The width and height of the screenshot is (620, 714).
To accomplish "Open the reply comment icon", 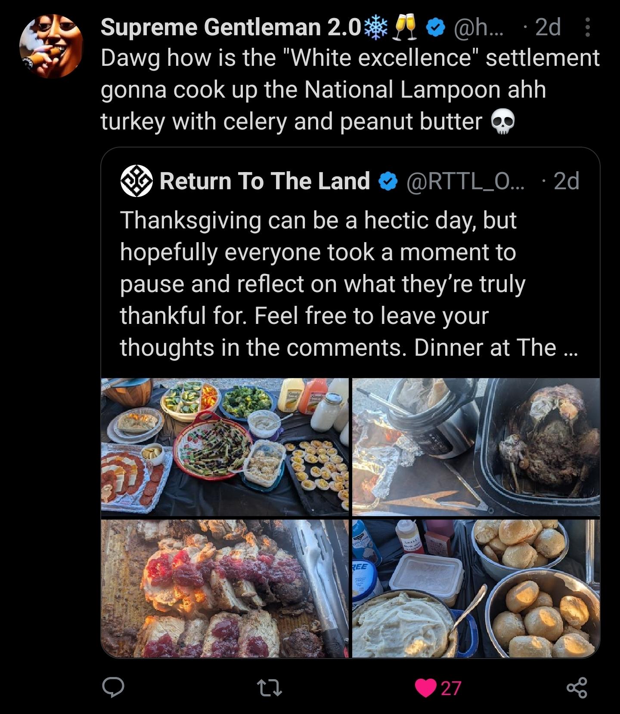I will tap(113, 688).
